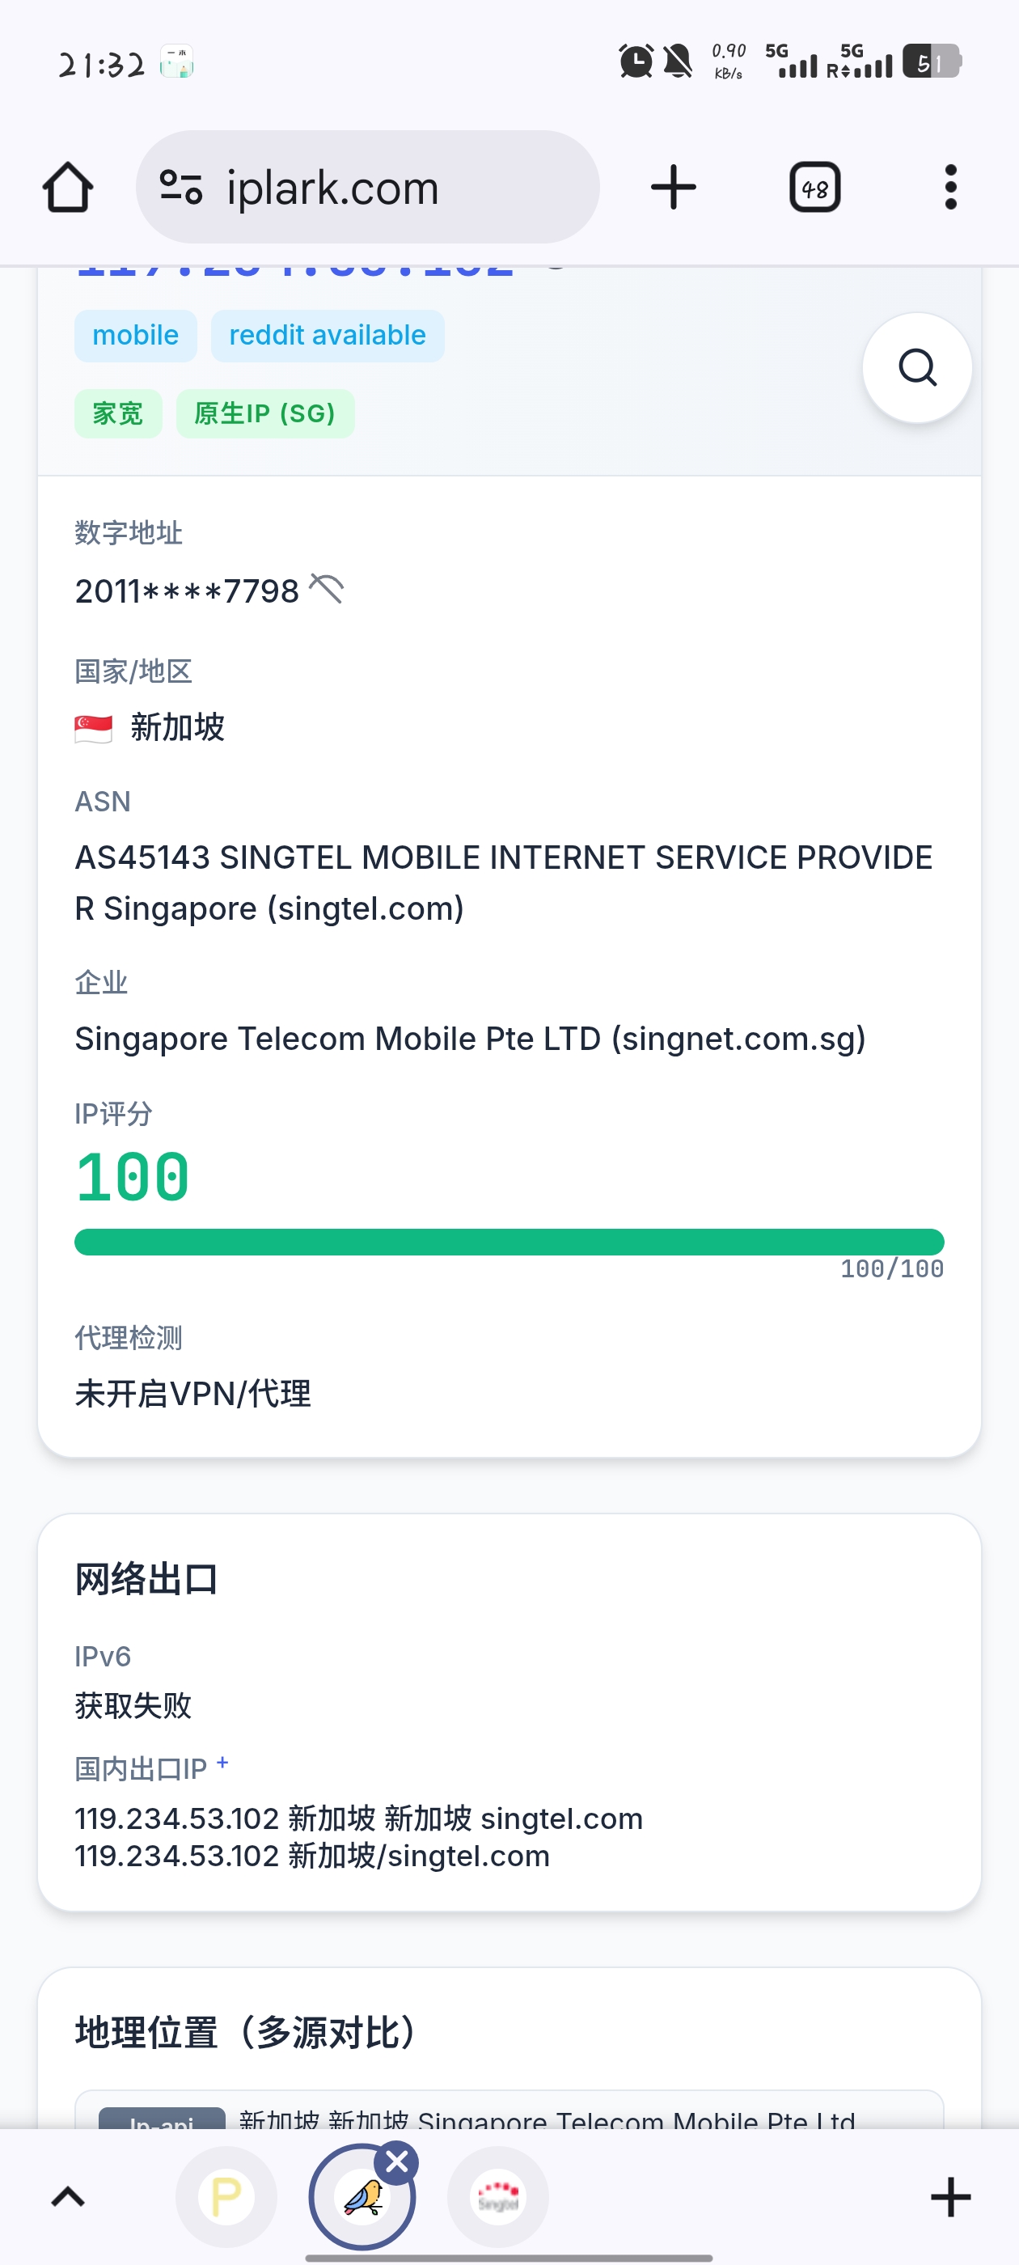Viewport: 1019px width, 2265px height.
Task: Close the bird tab in the bottom strip
Action: click(x=397, y=2161)
